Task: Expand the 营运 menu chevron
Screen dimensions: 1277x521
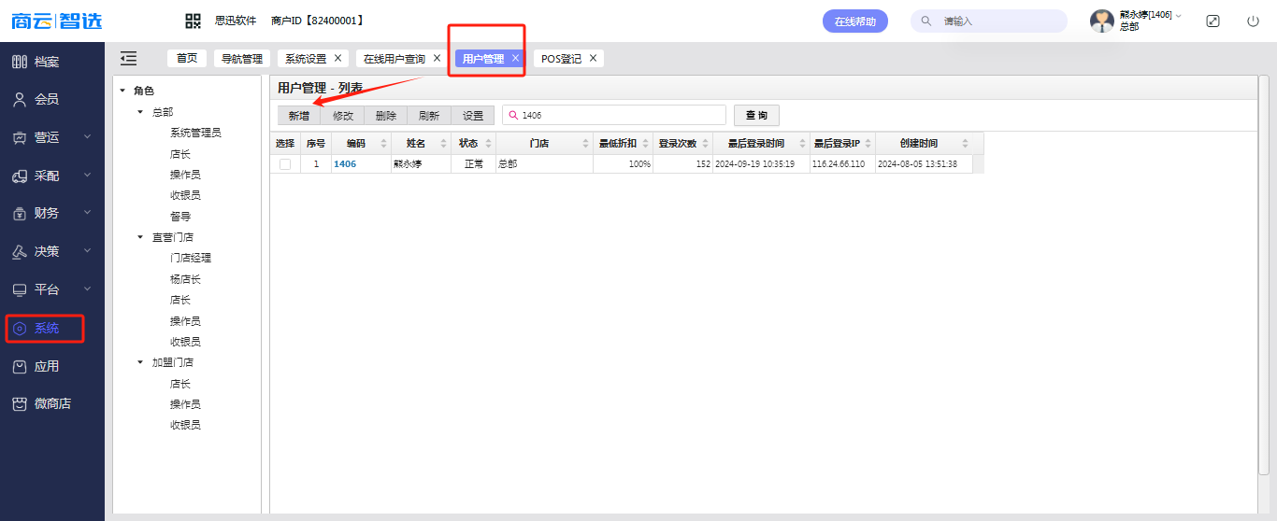Action: pos(88,137)
